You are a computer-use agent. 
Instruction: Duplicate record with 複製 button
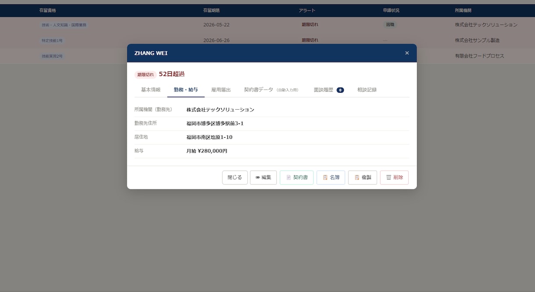[x=363, y=178]
